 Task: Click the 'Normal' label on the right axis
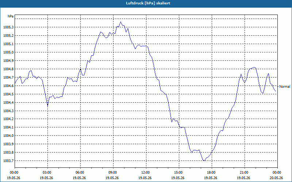tap(285, 87)
